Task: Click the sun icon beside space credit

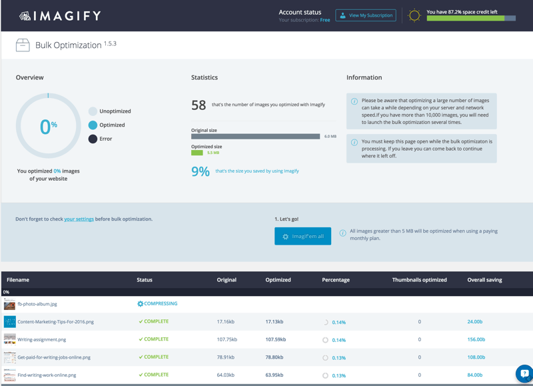Action: click(414, 15)
